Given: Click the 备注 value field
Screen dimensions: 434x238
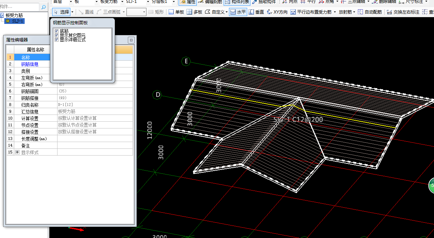Looking at the screenshot, I should pos(95,146).
